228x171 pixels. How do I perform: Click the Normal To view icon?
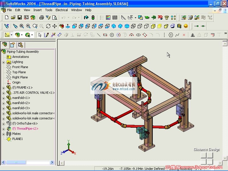(68, 26)
